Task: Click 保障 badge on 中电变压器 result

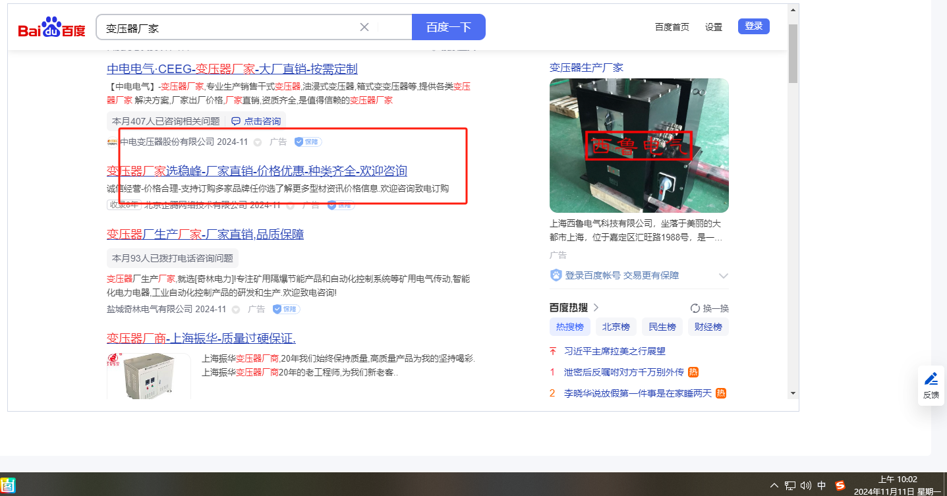Action: point(308,142)
